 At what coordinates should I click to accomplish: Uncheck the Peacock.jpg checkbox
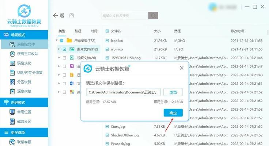tap(107, 143)
